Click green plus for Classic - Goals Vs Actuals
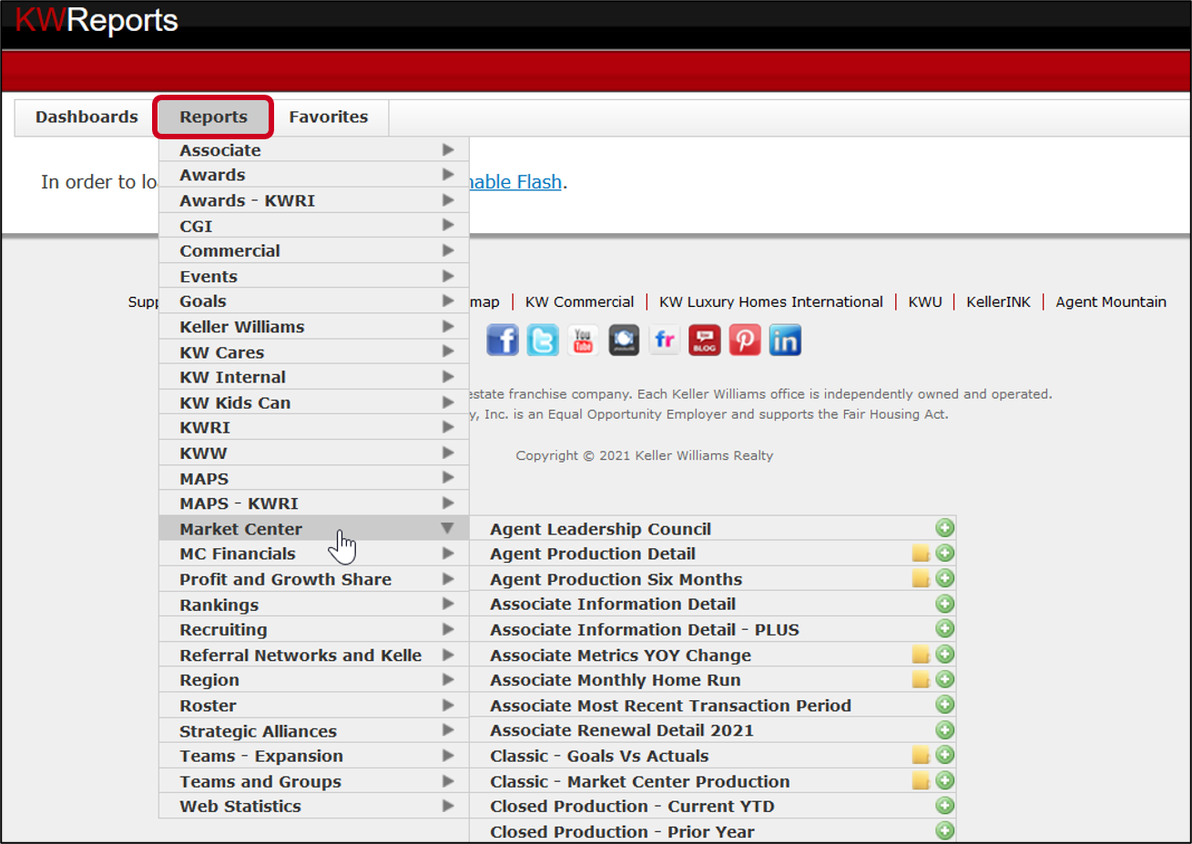This screenshot has width=1192, height=844. pos(945,755)
